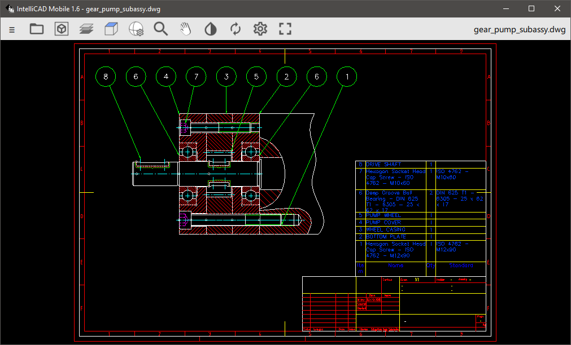571x345 pixels.
Task: Select callout balloon number 8
Action: click(x=106, y=76)
